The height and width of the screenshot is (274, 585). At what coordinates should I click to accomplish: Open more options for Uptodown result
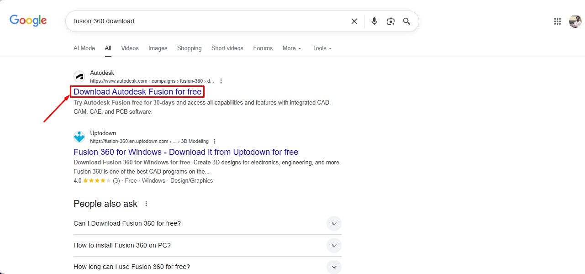point(215,142)
